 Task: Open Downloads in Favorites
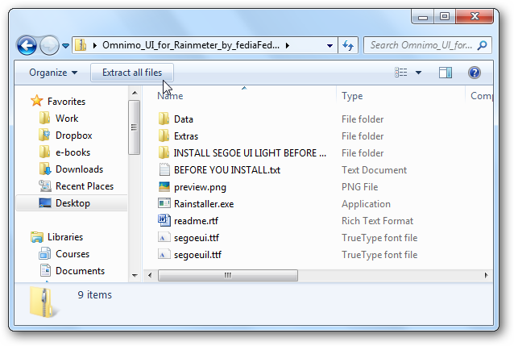79,169
